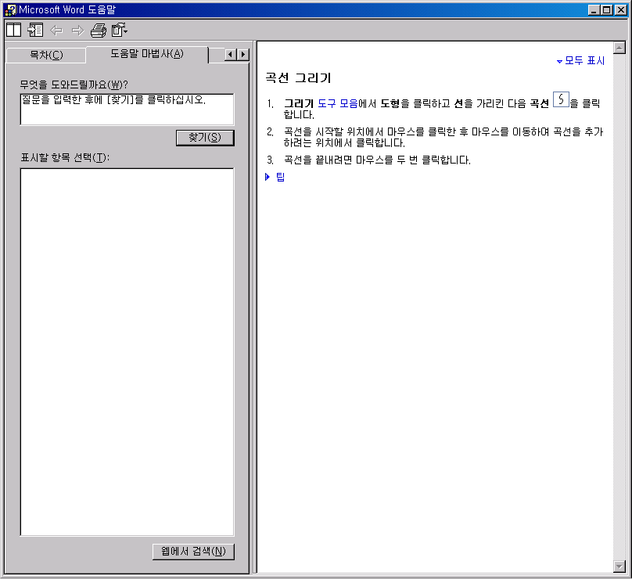Click the Word Help title bar icon
Viewport: 632px width, 579px height.
click(11, 9)
